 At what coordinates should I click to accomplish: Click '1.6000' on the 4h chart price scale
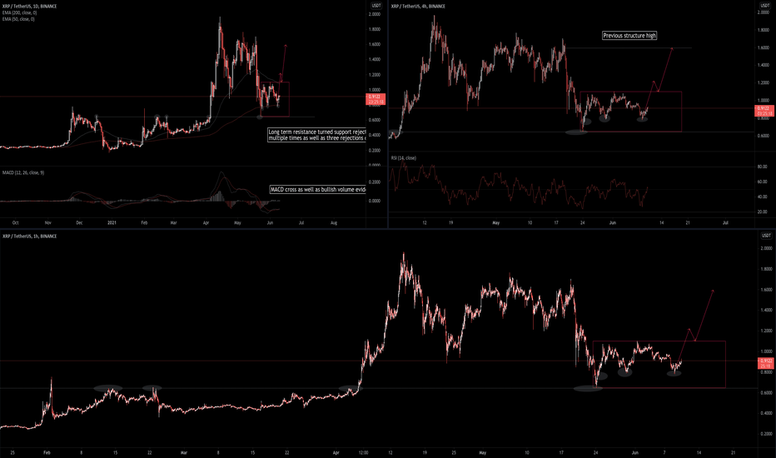click(x=763, y=47)
